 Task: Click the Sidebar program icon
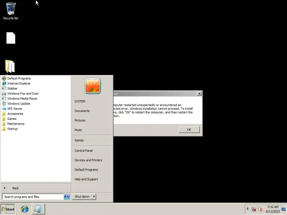point(4,88)
